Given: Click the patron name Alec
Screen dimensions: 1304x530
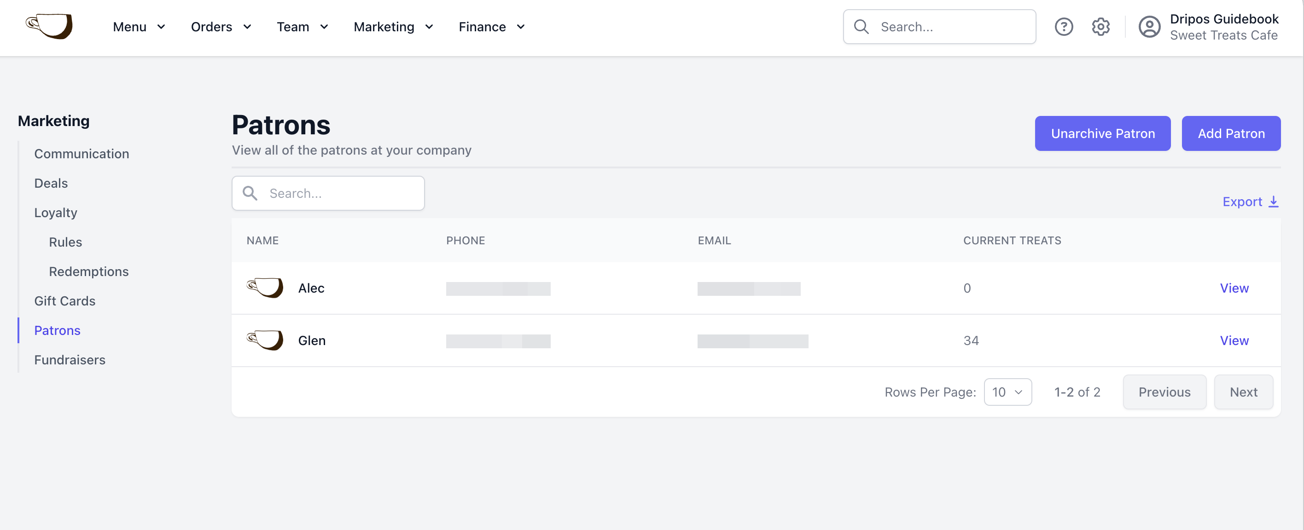Looking at the screenshot, I should (311, 288).
